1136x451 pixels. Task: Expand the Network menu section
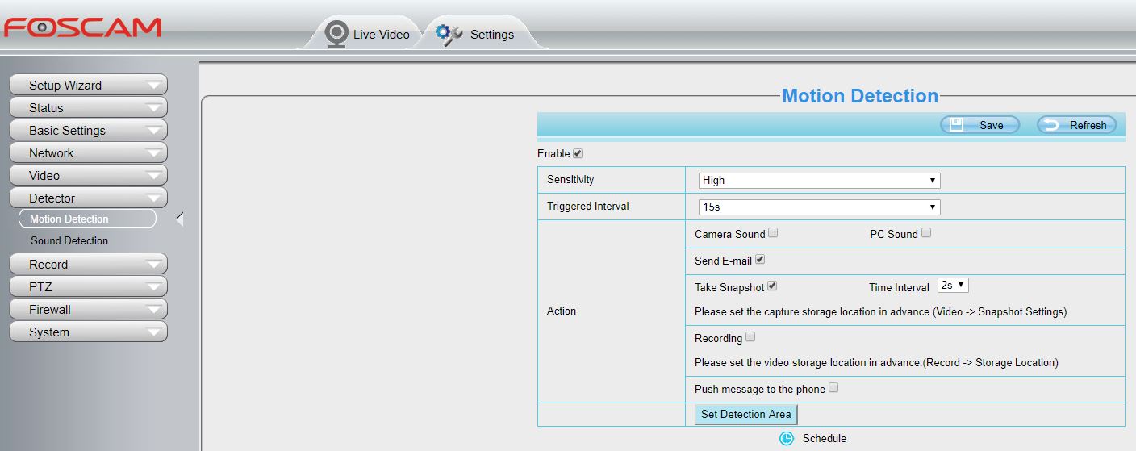[x=87, y=153]
